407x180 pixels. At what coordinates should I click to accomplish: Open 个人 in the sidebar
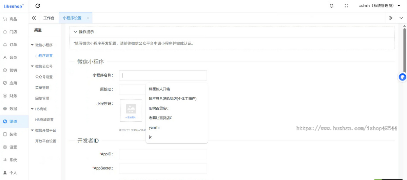click(x=14, y=173)
